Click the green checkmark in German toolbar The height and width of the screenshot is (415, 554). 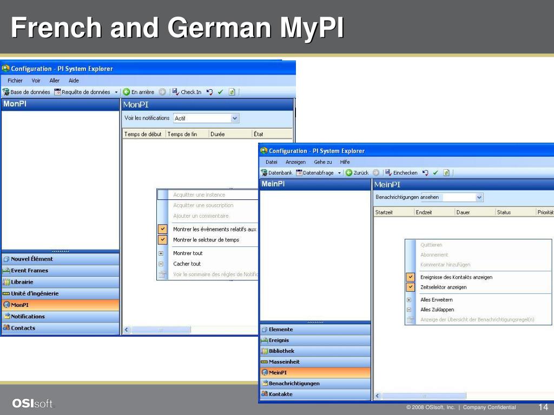(x=436, y=173)
